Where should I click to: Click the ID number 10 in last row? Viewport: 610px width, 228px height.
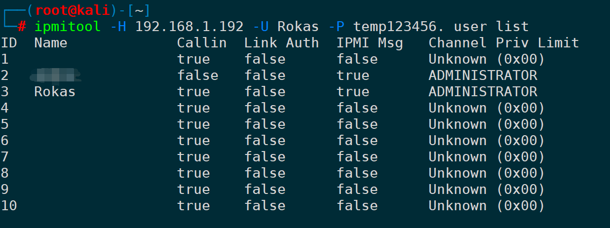[9, 206]
